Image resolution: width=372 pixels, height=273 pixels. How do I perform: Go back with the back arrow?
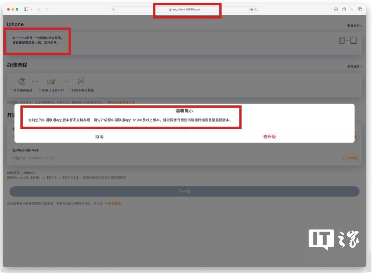39,9
